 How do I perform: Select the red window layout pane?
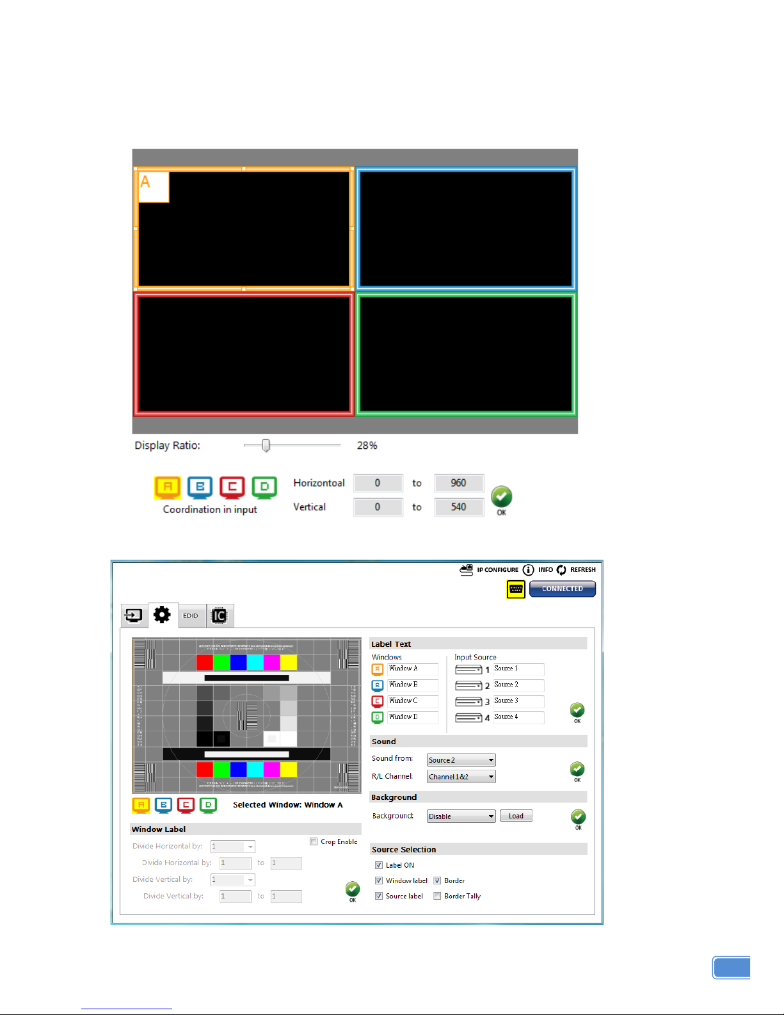(x=244, y=354)
